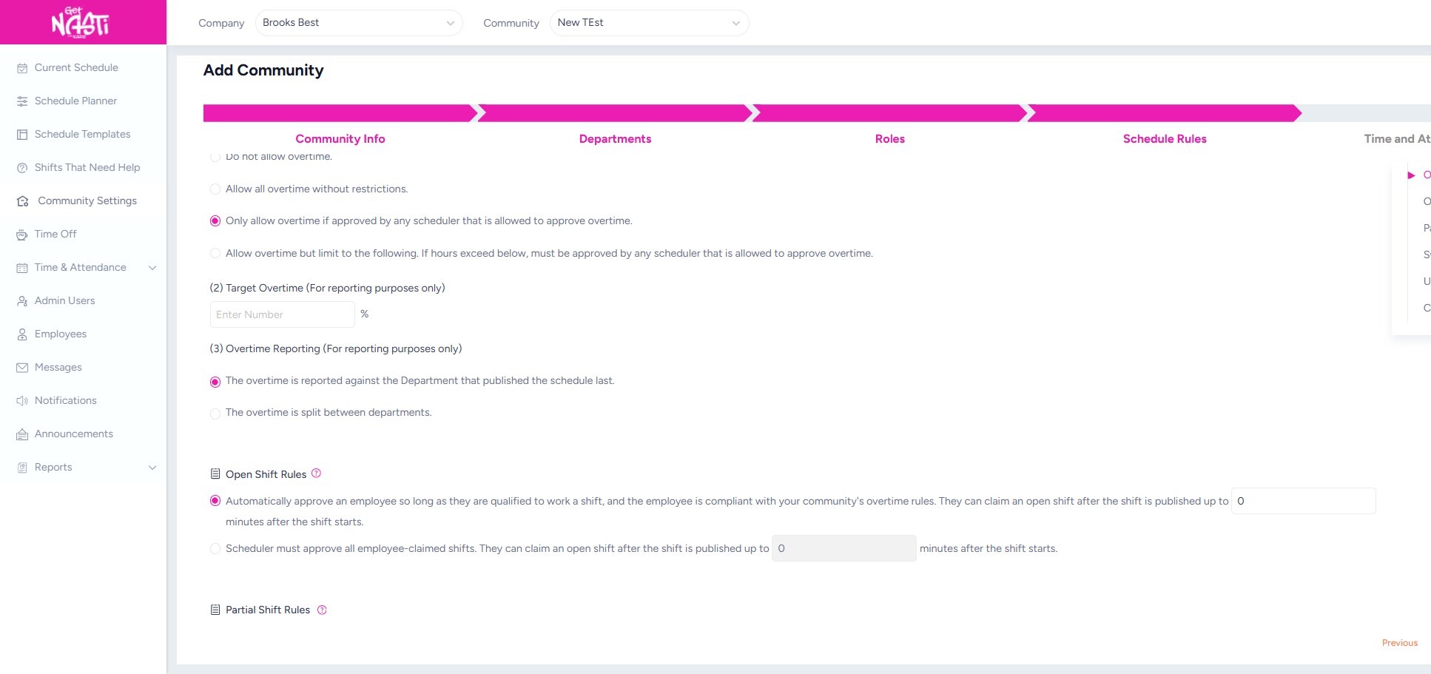The height and width of the screenshot is (674, 1431).
Task: Open Schedule Planner page
Action: (x=75, y=101)
